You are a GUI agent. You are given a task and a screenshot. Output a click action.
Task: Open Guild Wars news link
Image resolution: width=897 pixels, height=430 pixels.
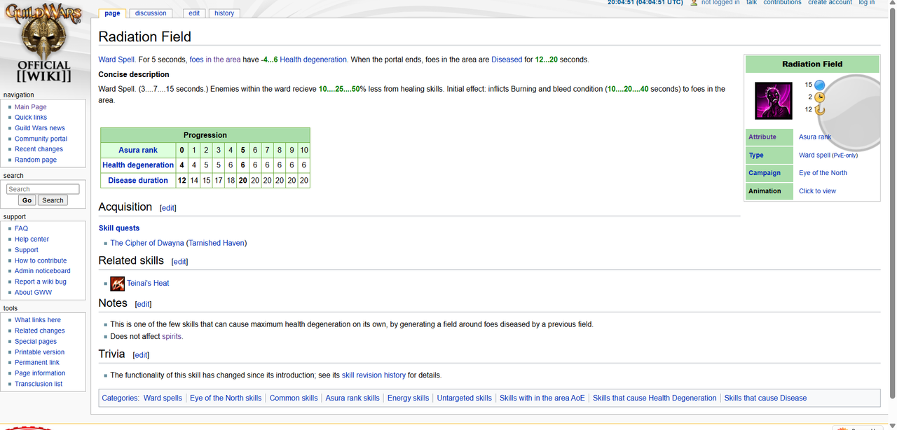click(x=40, y=128)
